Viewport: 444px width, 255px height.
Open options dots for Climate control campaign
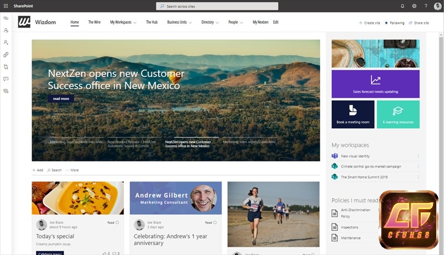coord(418,166)
